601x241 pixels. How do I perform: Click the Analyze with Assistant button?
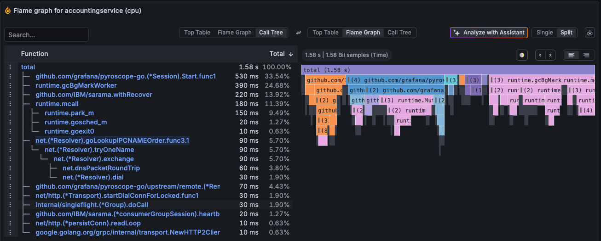tap(489, 33)
